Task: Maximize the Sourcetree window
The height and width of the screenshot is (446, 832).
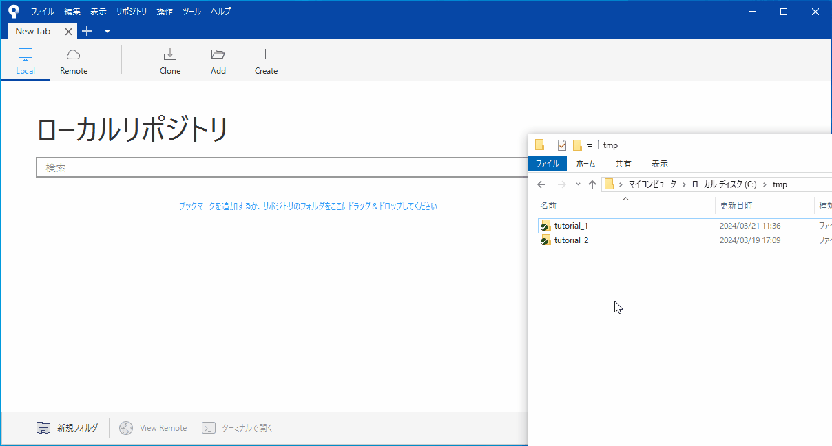Action: [784, 12]
